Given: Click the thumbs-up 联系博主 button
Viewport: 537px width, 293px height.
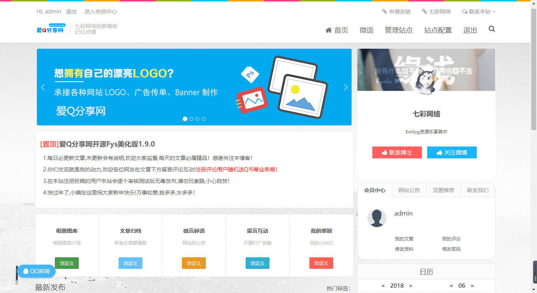Looking at the screenshot, I should pos(397,152).
